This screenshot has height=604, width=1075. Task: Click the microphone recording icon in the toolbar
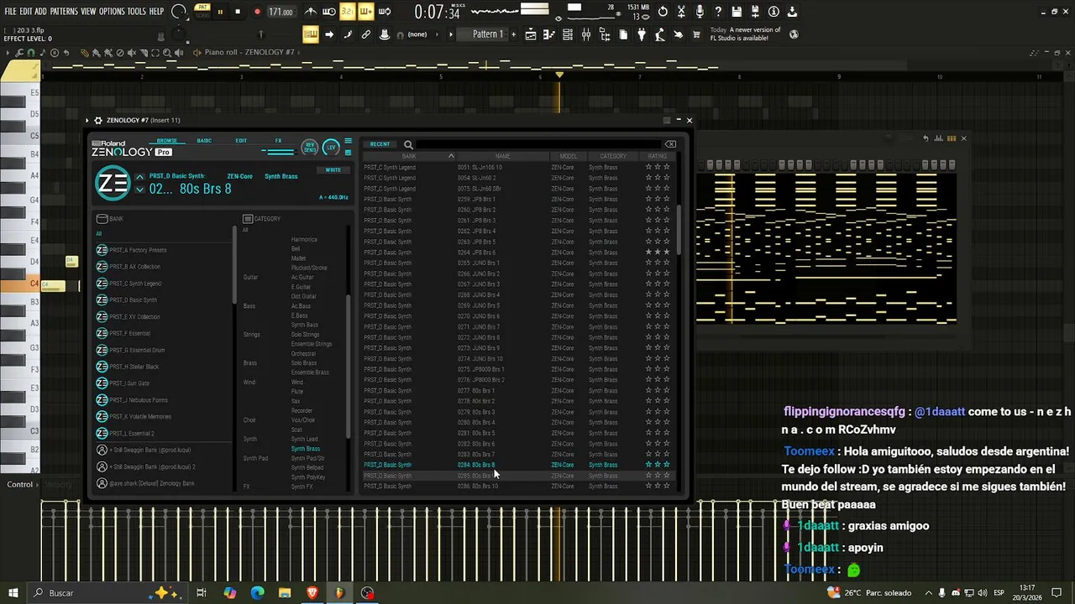(700, 12)
